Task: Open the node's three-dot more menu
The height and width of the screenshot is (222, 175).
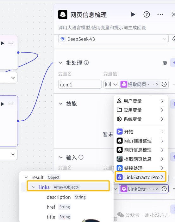Action: click(160, 15)
